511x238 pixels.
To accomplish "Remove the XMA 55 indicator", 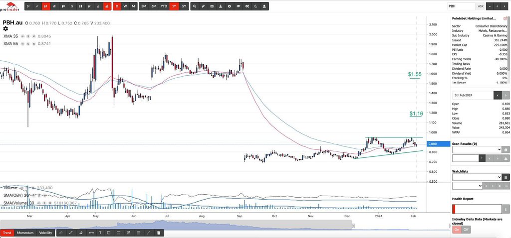I will point(33,43).
